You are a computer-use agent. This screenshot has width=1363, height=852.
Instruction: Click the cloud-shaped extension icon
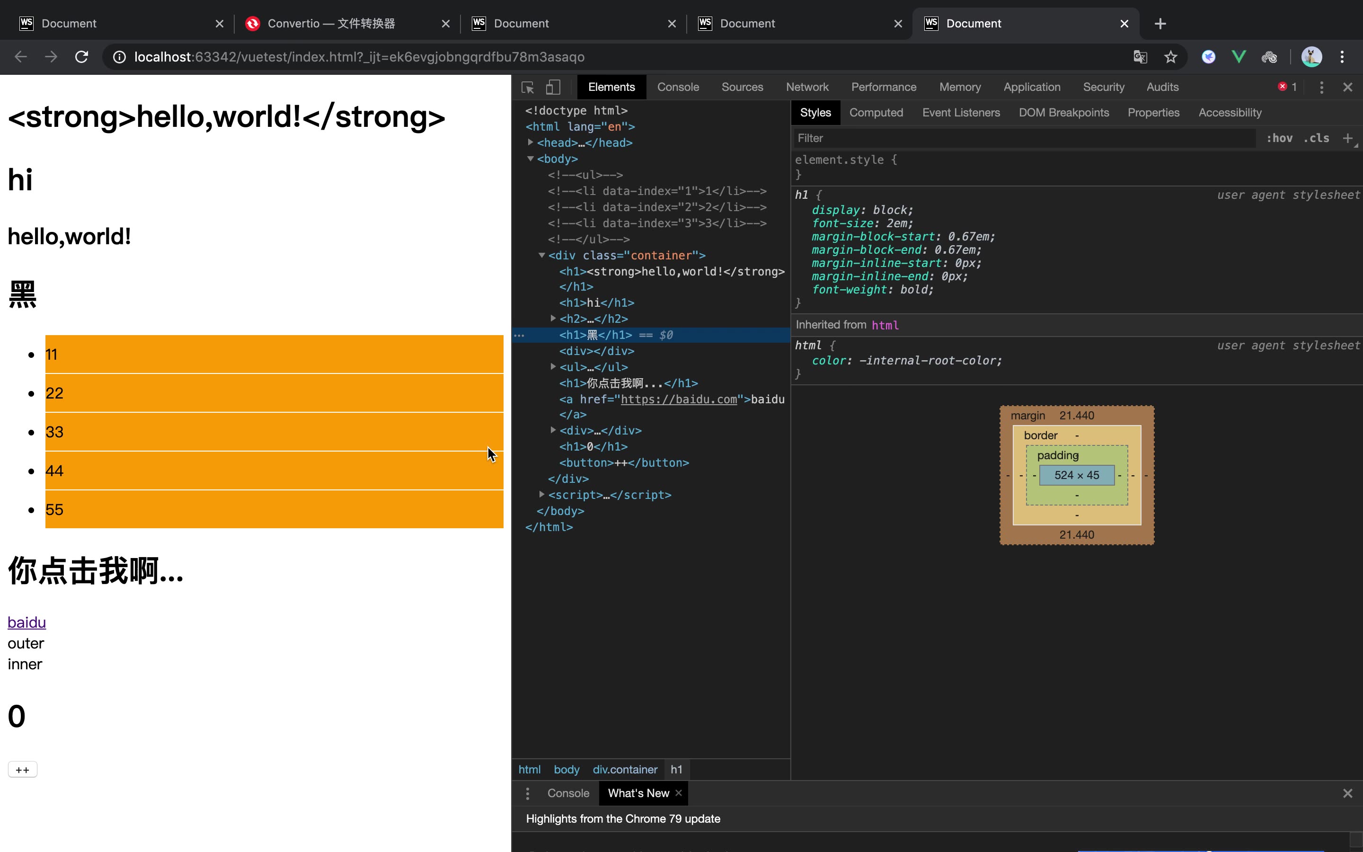point(1269,57)
